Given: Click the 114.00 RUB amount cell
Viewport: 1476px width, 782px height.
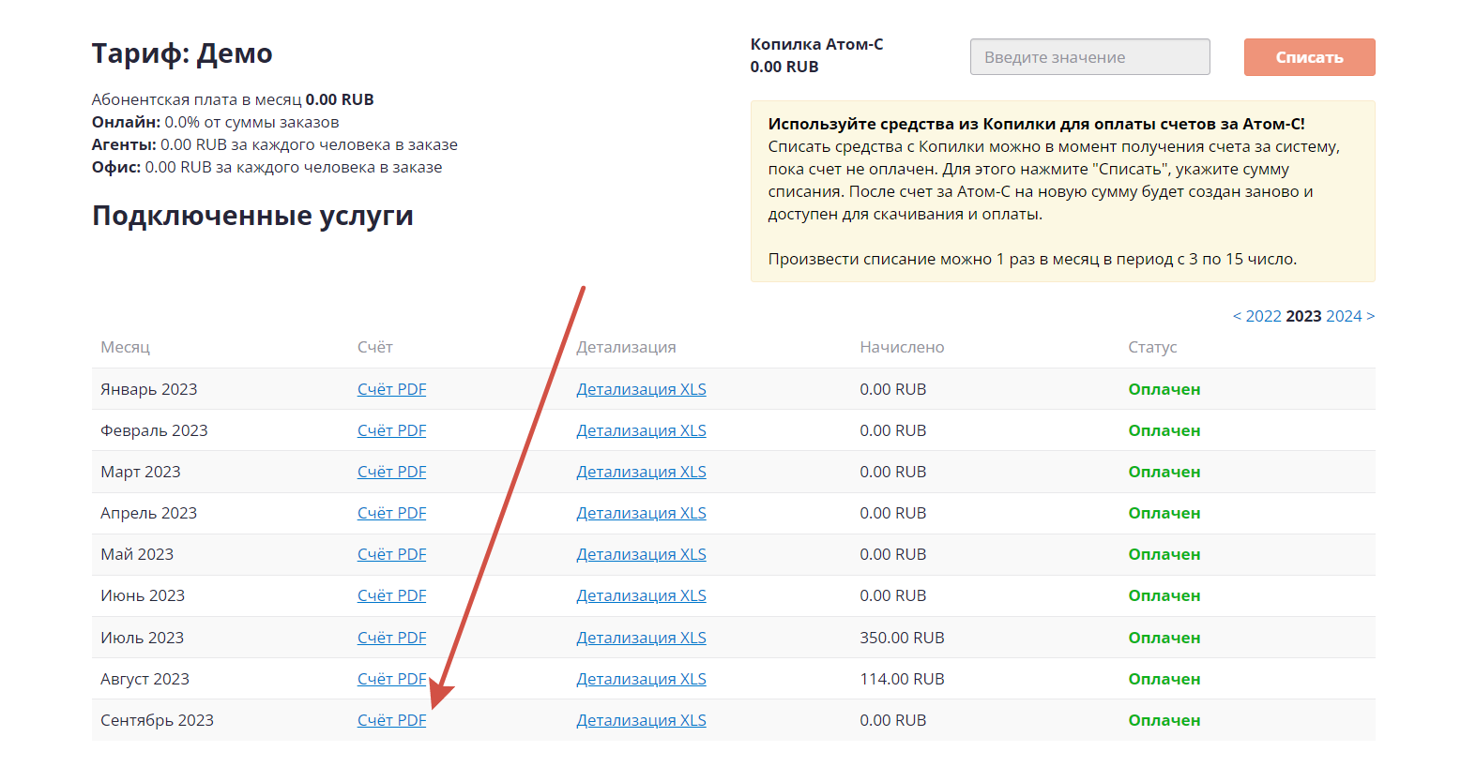Looking at the screenshot, I should tap(902, 679).
